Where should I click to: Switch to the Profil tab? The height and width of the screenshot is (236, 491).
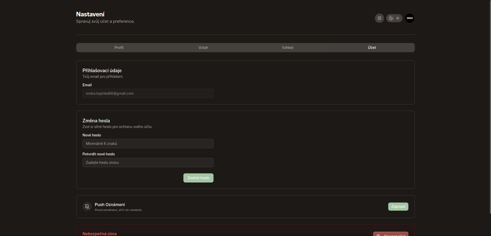click(x=119, y=47)
